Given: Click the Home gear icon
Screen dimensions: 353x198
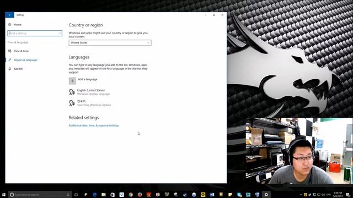Looking at the screenshot, I should click(10, 24).
